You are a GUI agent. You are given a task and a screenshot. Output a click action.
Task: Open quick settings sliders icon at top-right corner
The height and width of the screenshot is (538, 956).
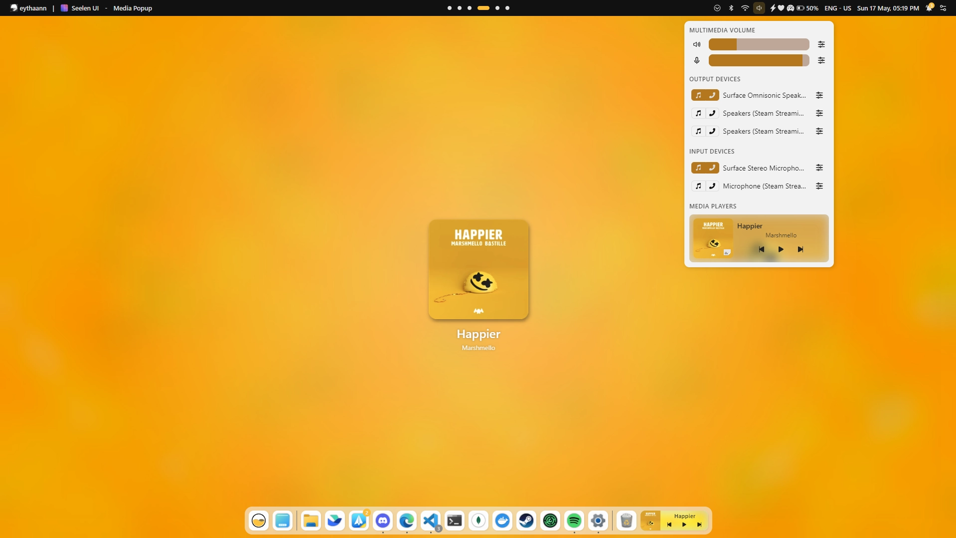point(943,8)
